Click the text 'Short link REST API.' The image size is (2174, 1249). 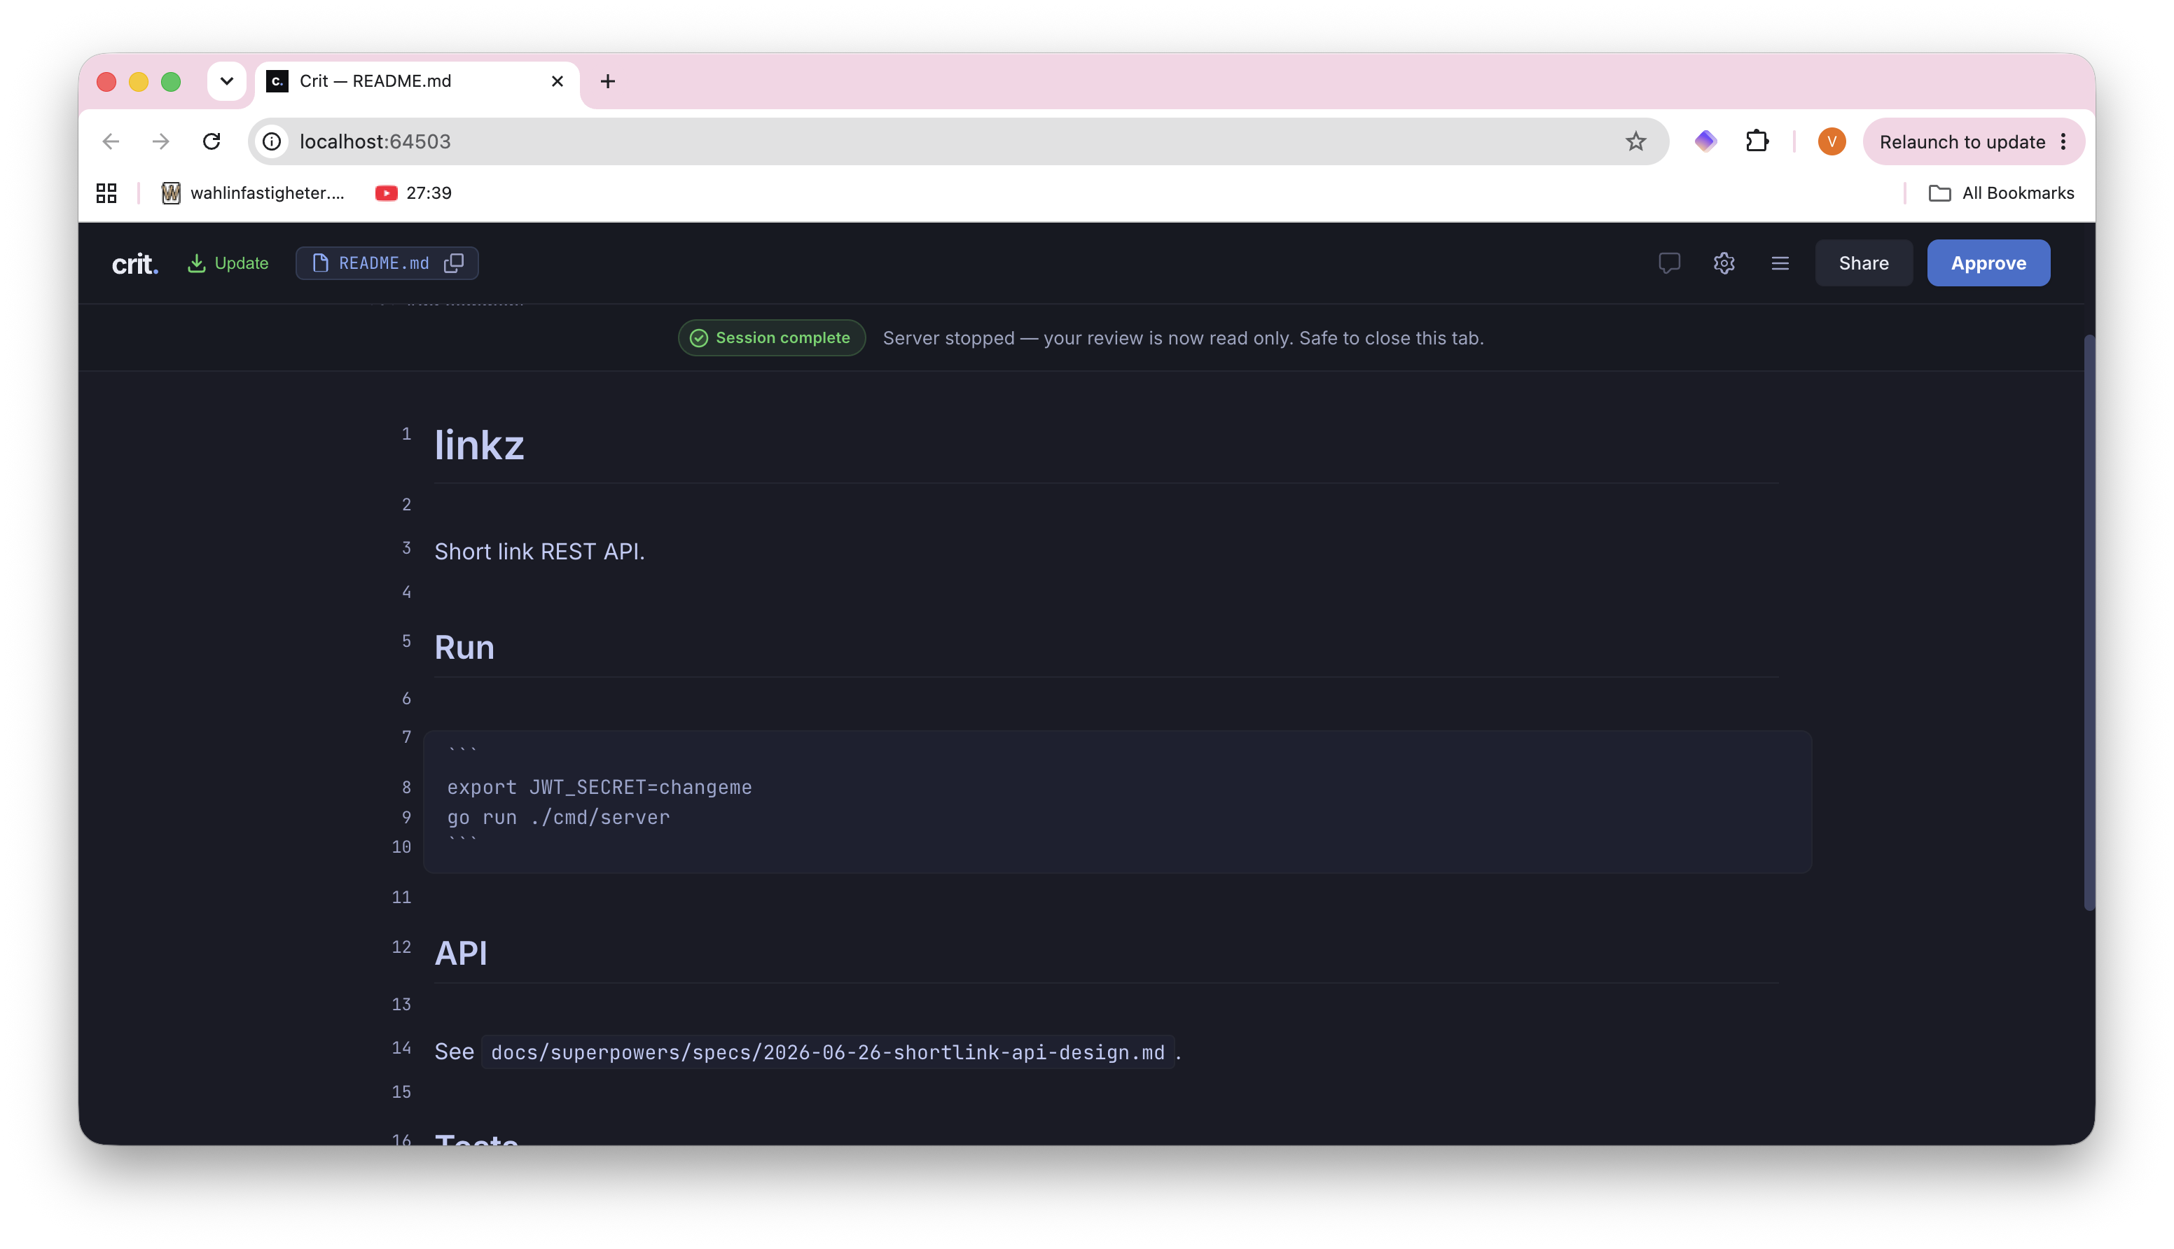(x=539, y=552)
